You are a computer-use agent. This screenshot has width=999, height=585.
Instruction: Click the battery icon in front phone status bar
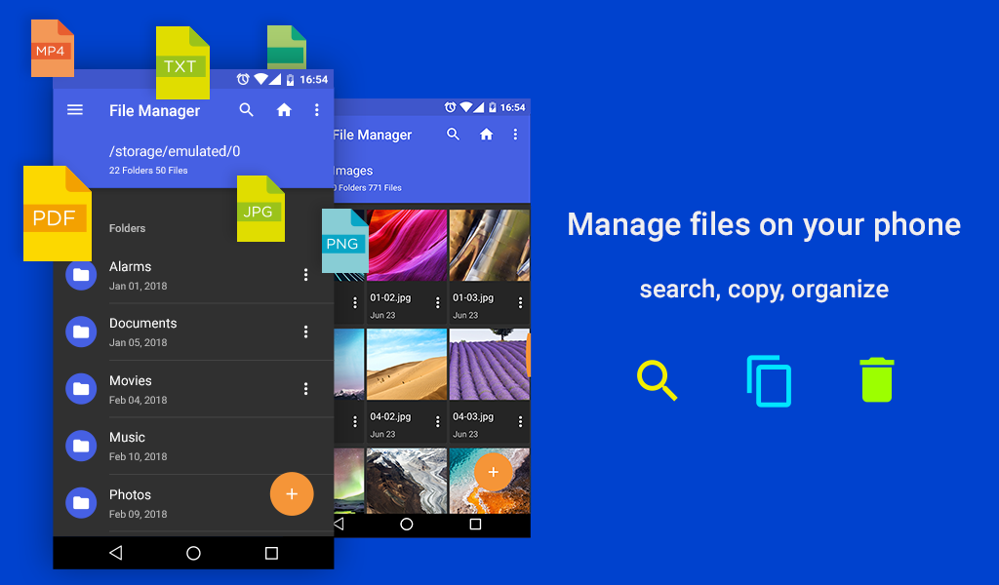point(290,80)
